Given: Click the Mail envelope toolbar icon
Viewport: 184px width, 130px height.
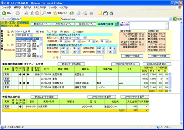Looking at the screenshot, I should (78, 13).
